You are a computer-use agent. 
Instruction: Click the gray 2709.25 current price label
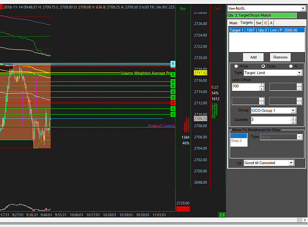pyautogui.click(x=201, y=119)
